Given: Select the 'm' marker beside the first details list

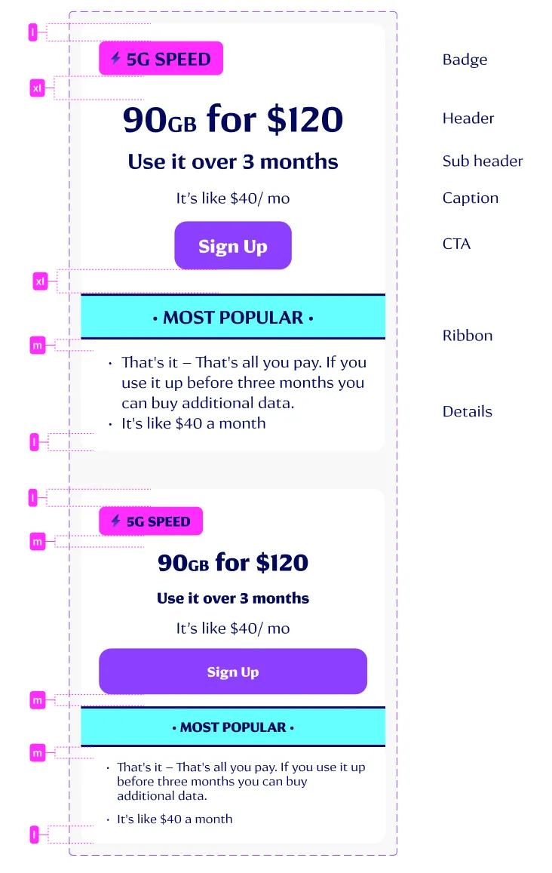Looking at the screenshot, I should coord(37,345).
